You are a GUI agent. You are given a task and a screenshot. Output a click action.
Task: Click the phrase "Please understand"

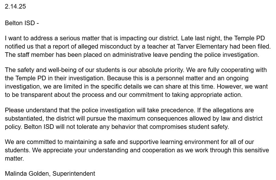[27, 110]
